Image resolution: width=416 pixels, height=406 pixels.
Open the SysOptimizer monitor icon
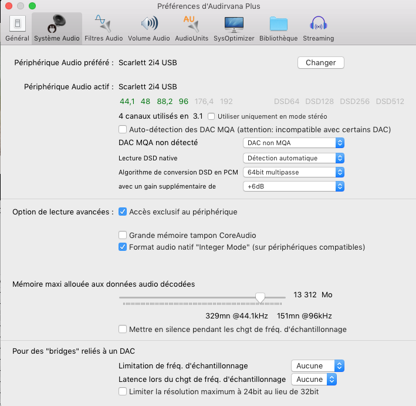coord(234,24)
